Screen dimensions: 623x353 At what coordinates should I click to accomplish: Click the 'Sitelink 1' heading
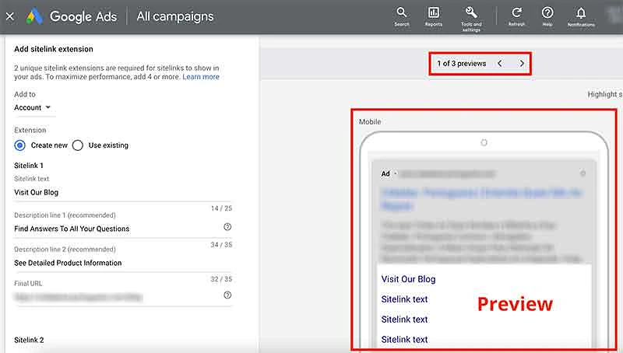pos(29,166)
